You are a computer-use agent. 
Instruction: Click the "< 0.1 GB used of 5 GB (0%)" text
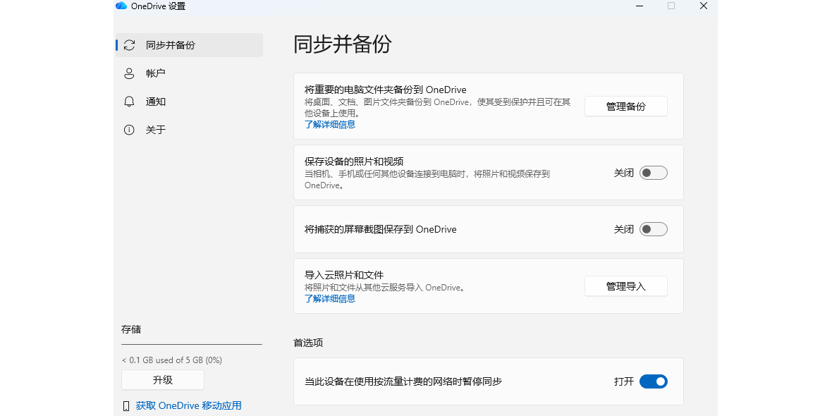172,360
